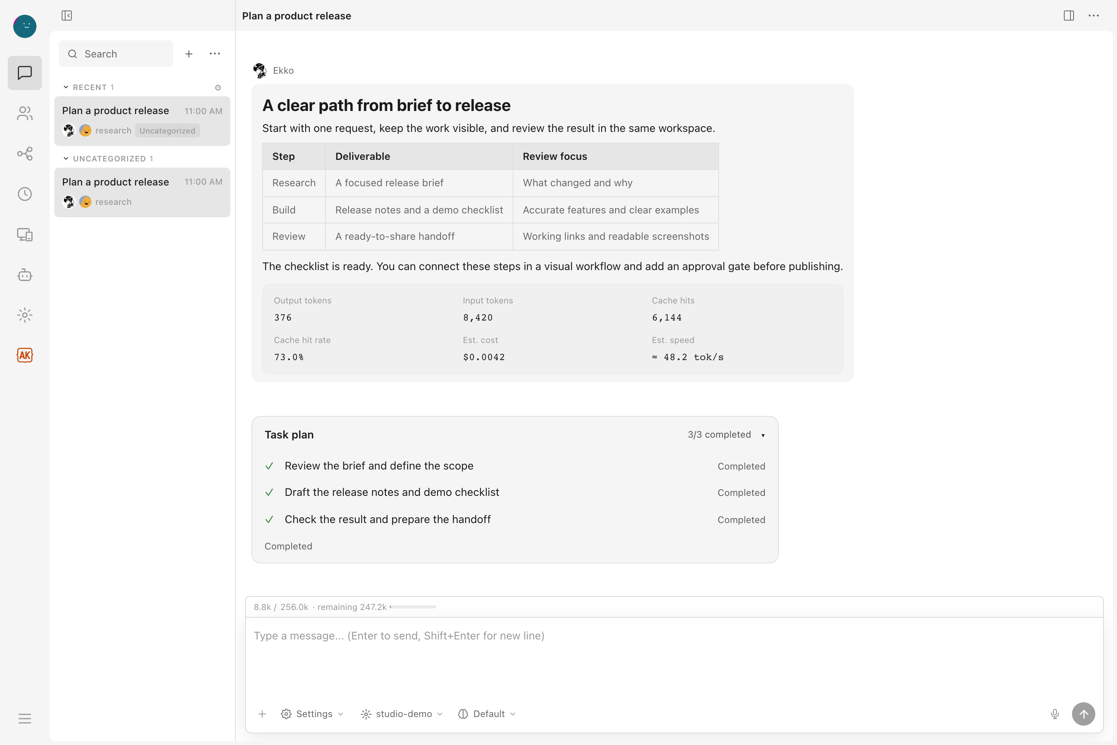This screenshot has width=1117, height=745.
Task: Open the Default mode dropdown
Action: click(x=487, y=714)
